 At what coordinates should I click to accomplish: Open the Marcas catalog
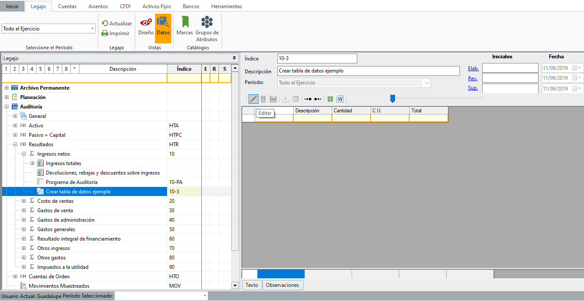[x=185, y=26]
